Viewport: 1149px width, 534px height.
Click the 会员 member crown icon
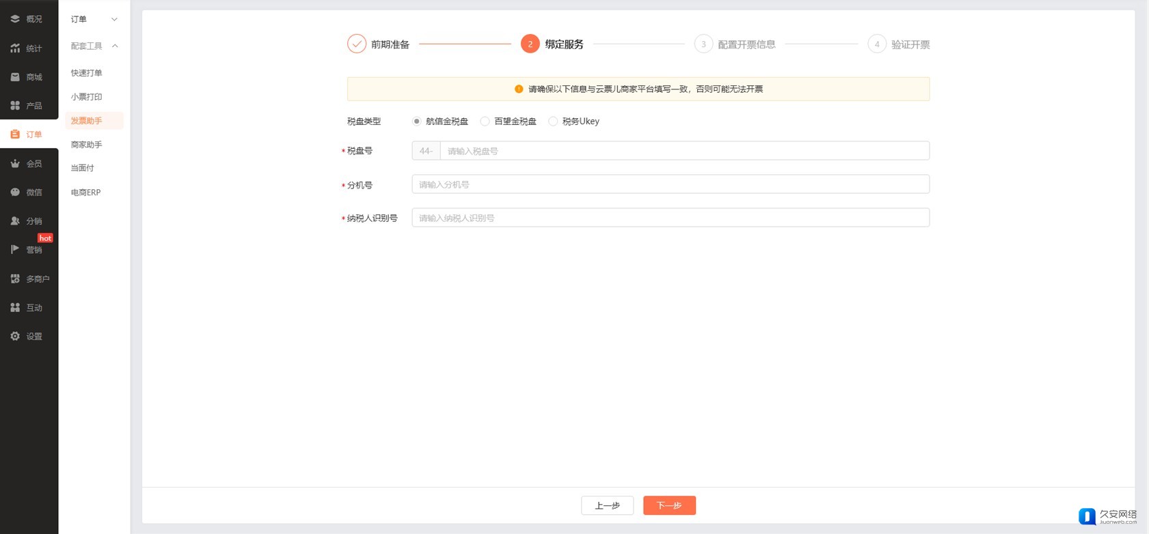click(x=15, y=164)
